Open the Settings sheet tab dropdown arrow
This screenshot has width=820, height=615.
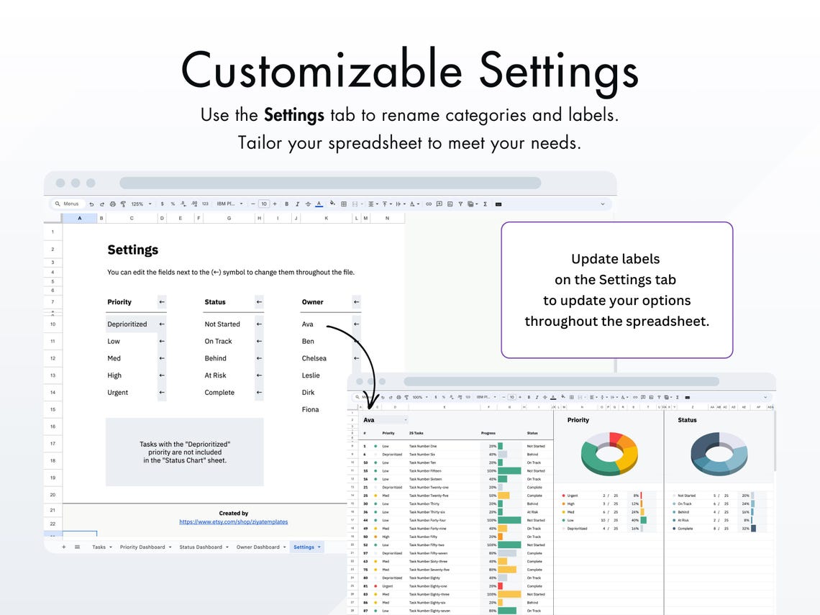319,547
